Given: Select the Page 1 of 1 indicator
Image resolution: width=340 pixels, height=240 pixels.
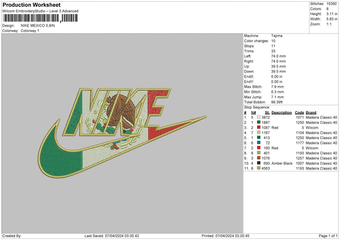Looking at the screenshot, I should (328, 235).
